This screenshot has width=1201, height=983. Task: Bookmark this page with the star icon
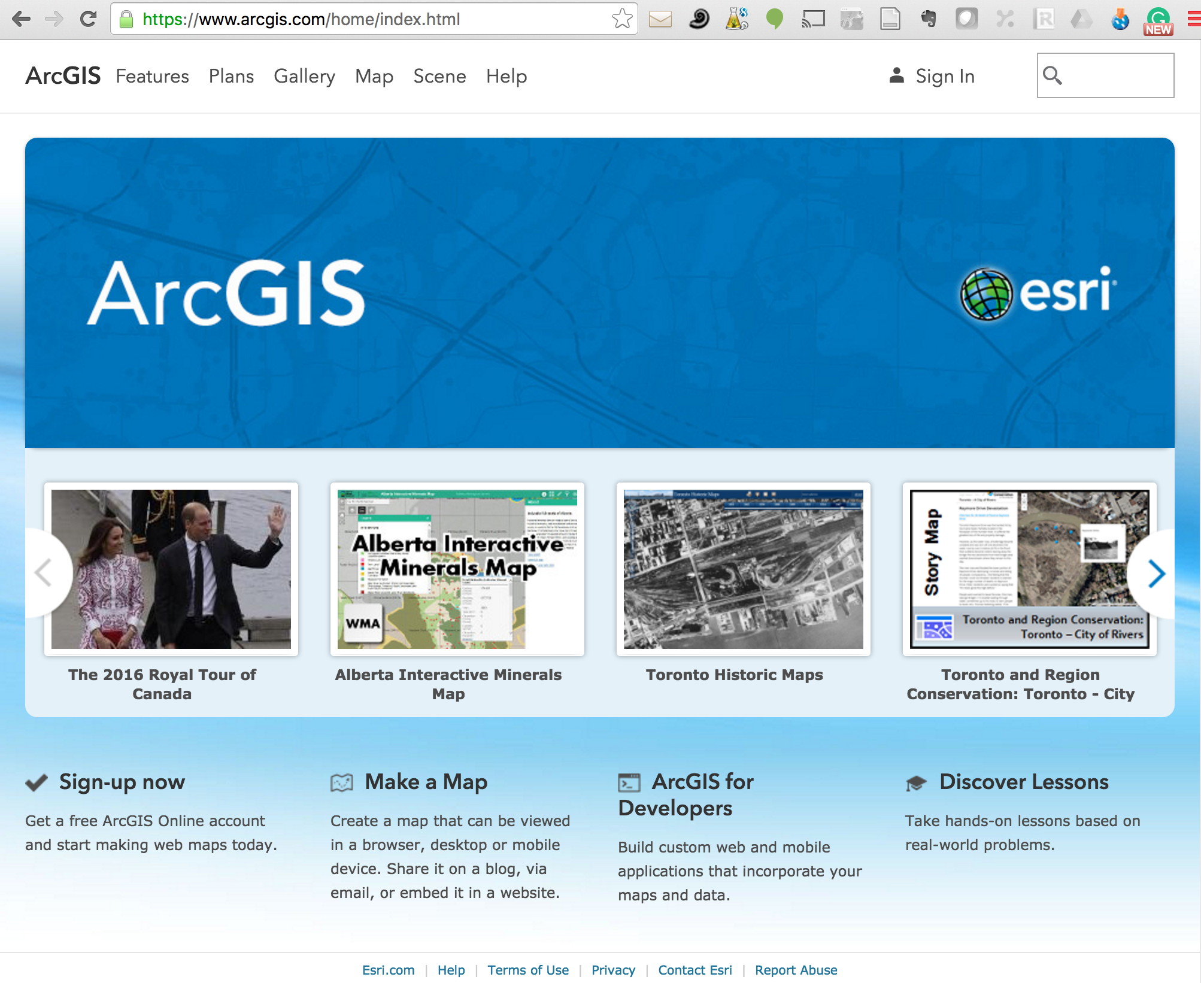(622, 19)
